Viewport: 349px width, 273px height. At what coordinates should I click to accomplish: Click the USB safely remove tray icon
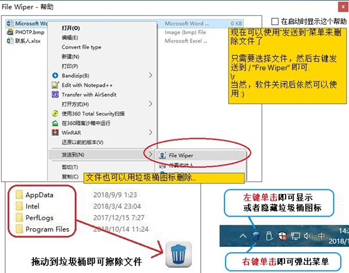[269, 236]
